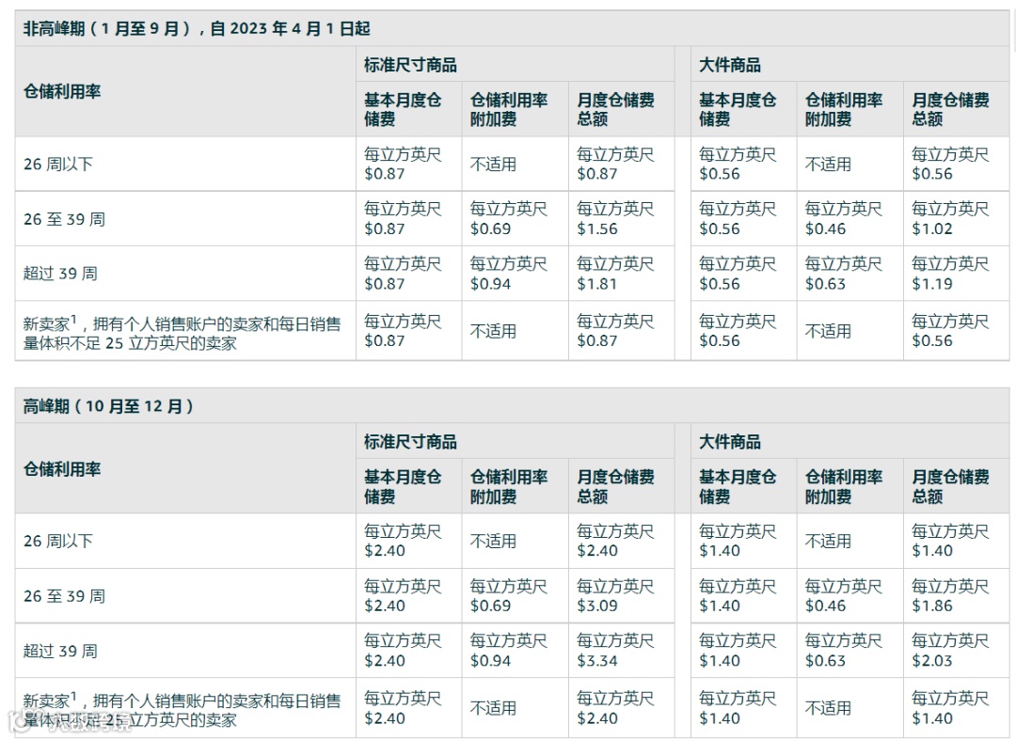
Task: Click base fee "$0.56" in off-peak "超过 39 周" row
Action: (x=720, y=284)
